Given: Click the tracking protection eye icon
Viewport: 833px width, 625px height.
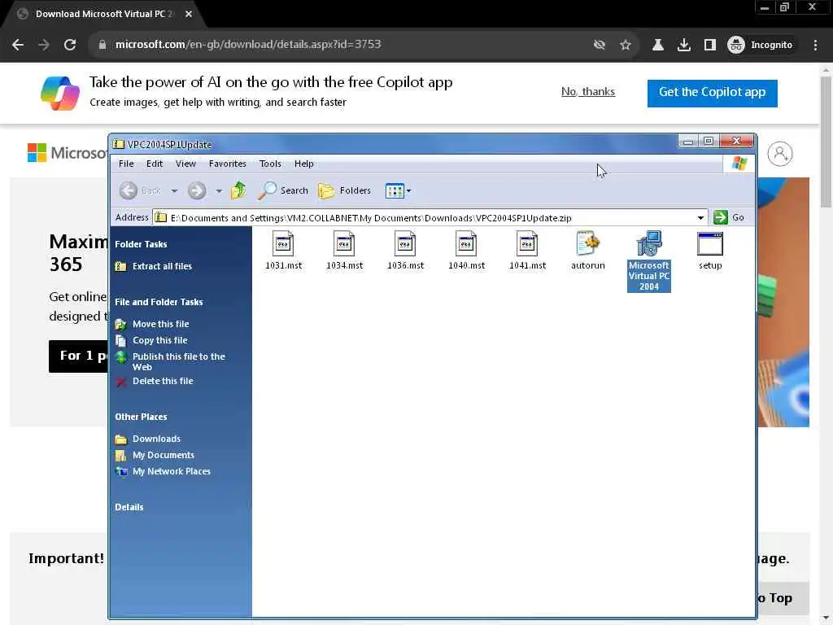Looking at the screenshot, I should click(x=600, y=45).
